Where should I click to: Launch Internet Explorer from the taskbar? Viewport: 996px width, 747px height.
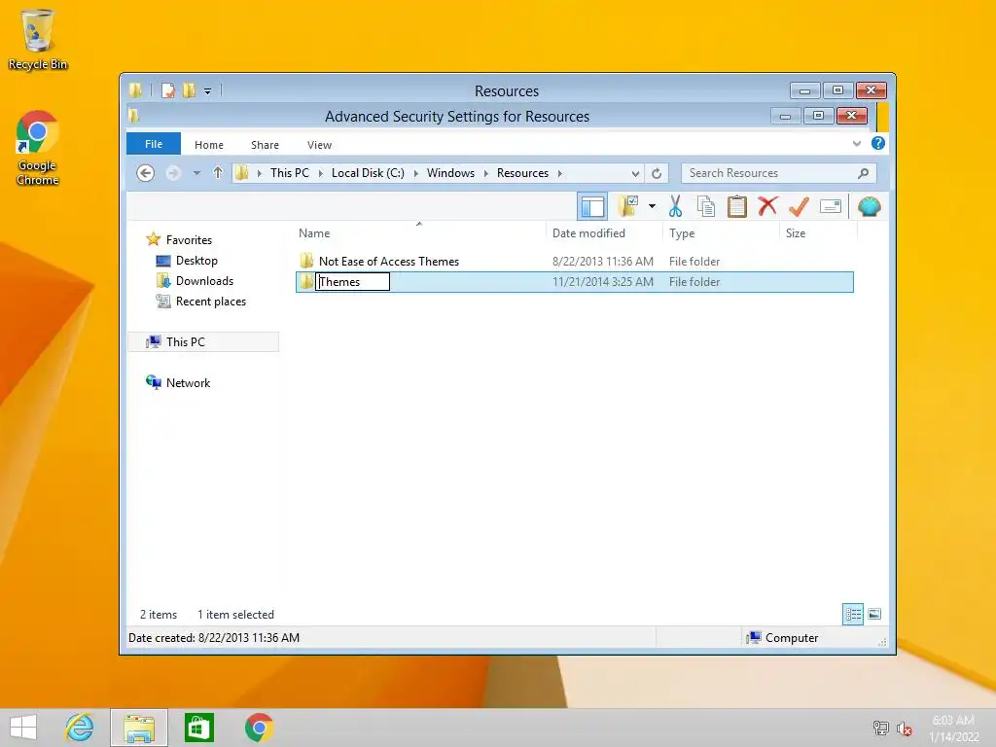tap(80, 728)
